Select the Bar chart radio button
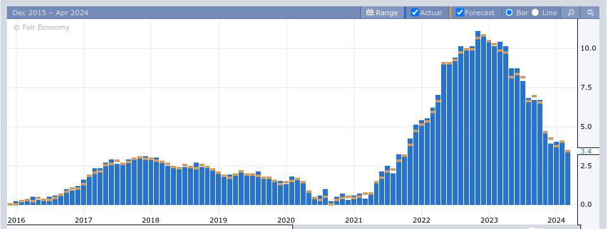The image size is (607, 229). [510, 13]
